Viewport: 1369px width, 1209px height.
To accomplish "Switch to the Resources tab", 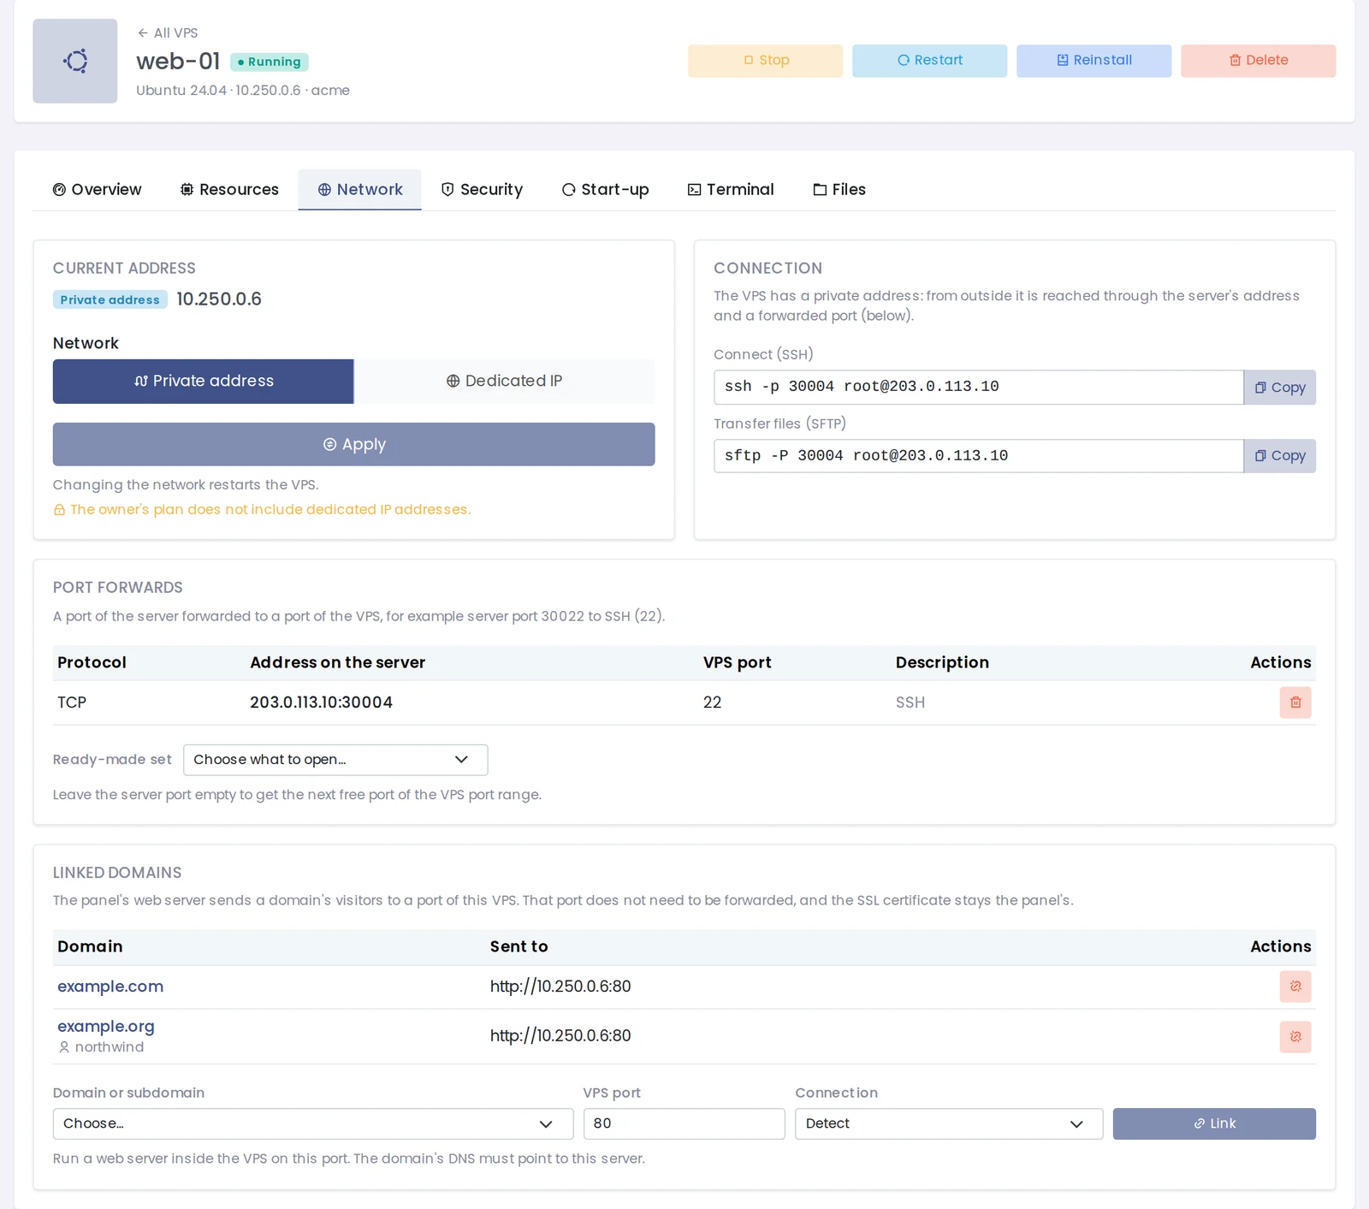I will [x=229, y=190].
